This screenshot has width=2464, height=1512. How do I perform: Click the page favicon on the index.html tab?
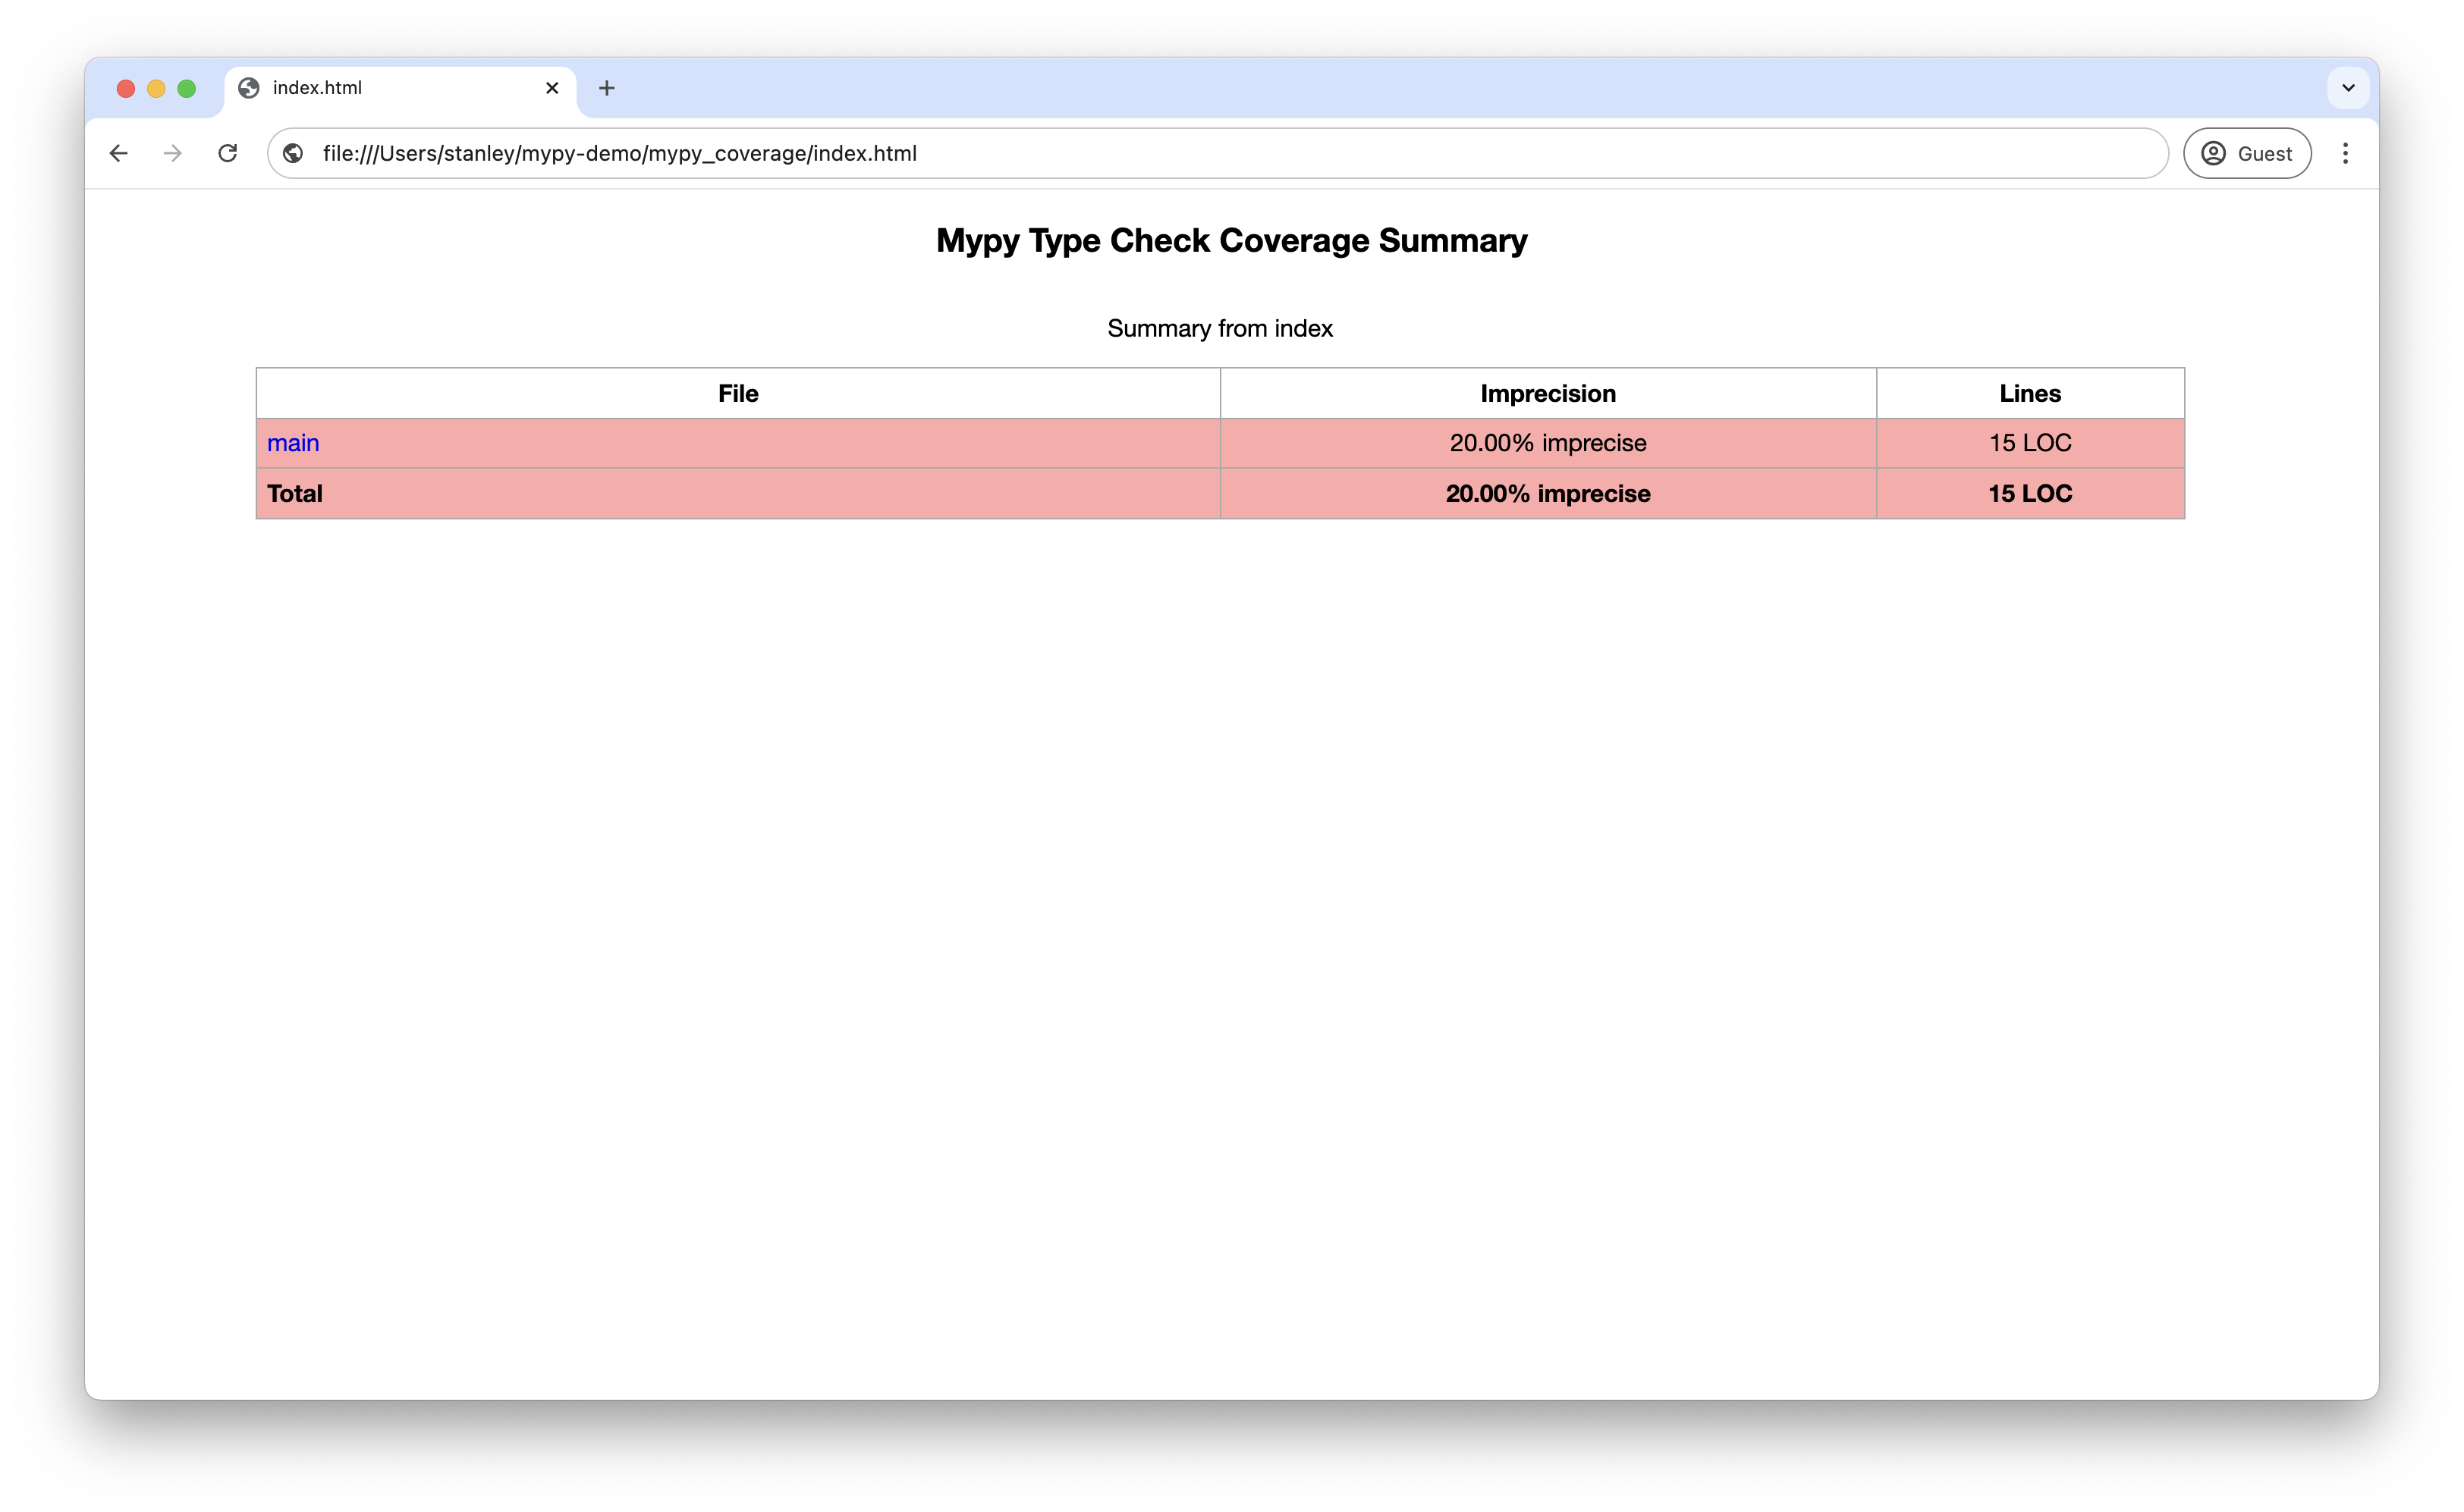point(249,88)
